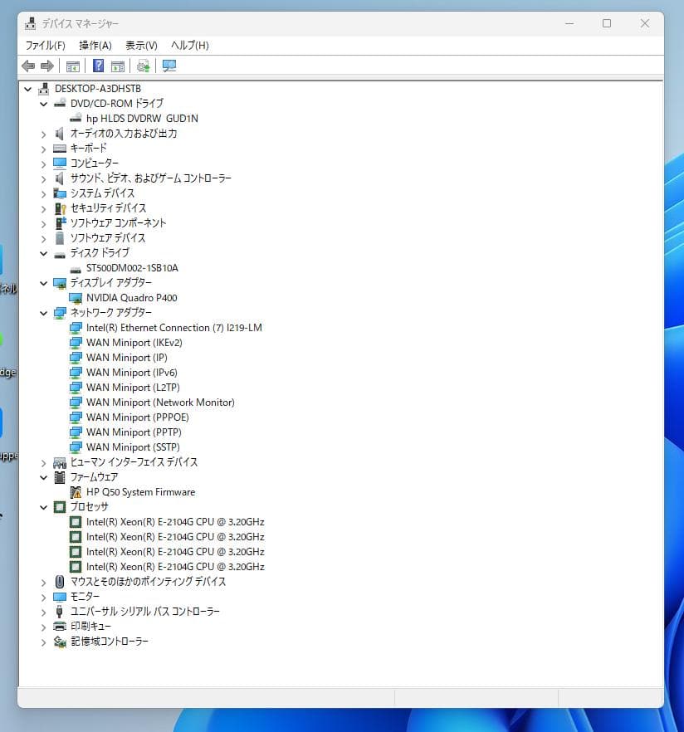Toggle the console tree pane icon

click(73, 66)
